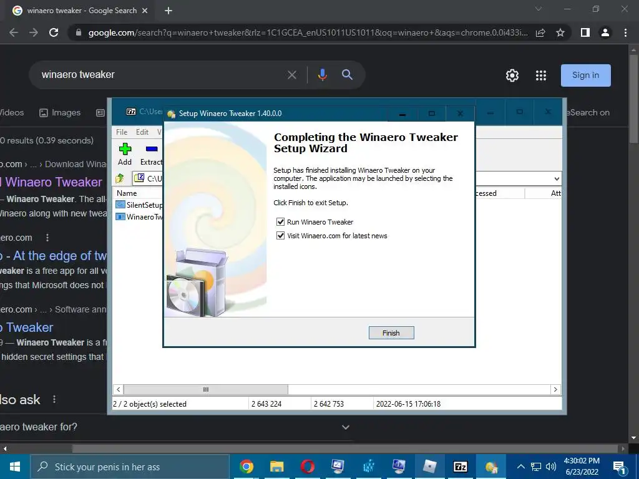Bookmark this page with the star
639x479 pixels.
pos(560,32)
